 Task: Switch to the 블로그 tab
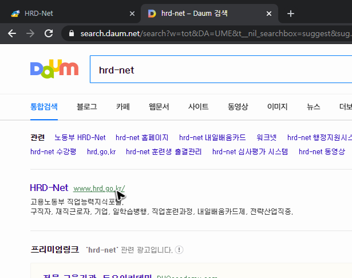click(x=87, y=107)
